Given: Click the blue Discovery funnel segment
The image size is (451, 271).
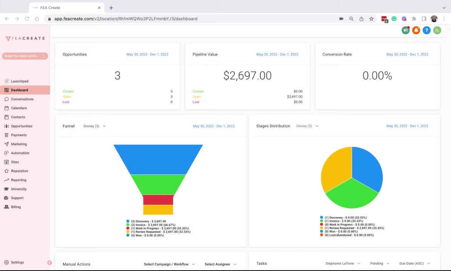Looking at the screenshot, I should click(x=158, y=159).
